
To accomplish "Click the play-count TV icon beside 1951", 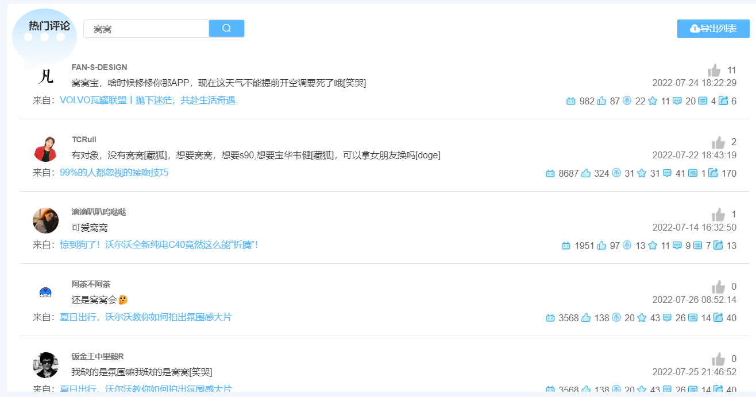I will pos(566,246).
